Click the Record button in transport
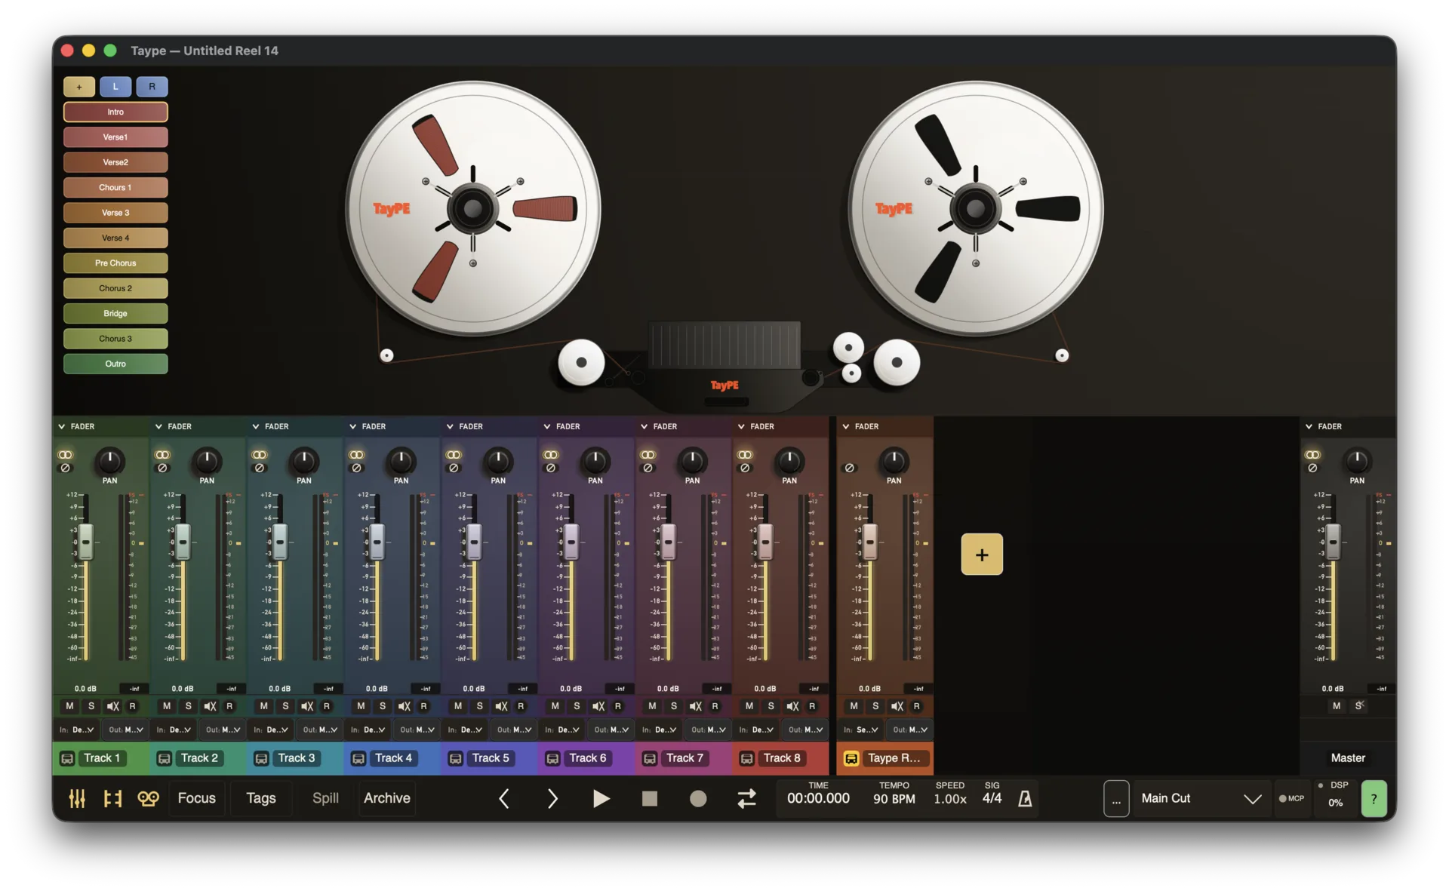The image size is (1449, 891). [698, 798]
